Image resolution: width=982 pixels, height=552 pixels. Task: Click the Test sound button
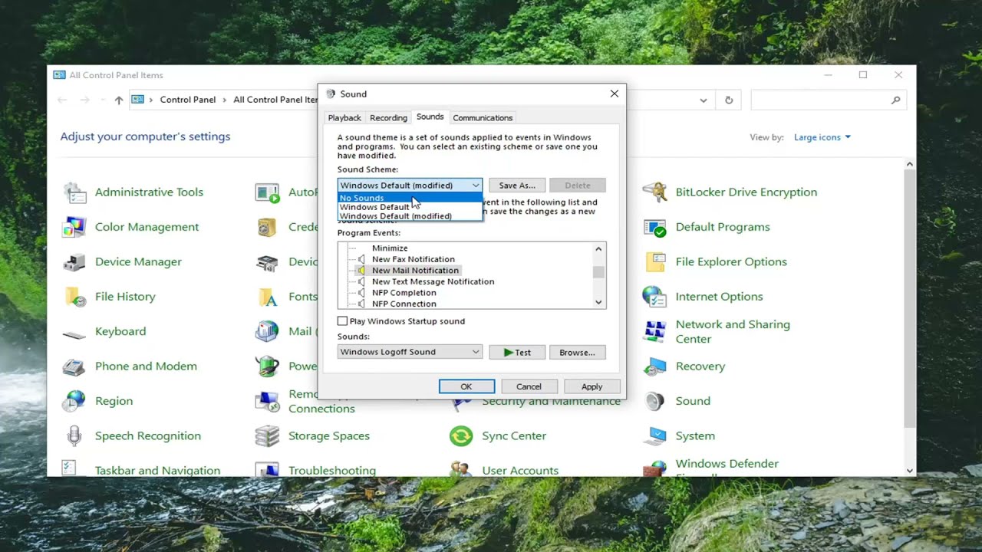[517, 353]
